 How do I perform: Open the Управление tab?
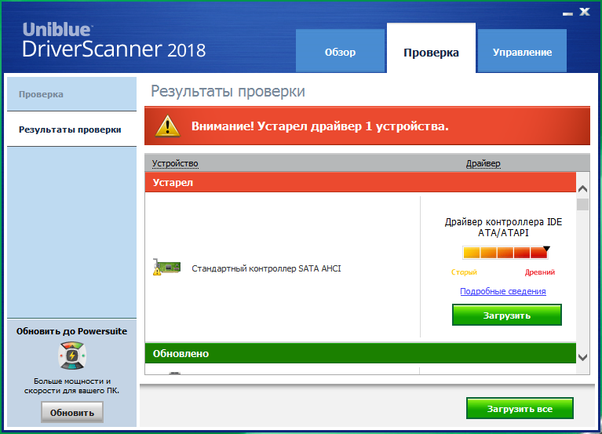click(x=522, y=51)
